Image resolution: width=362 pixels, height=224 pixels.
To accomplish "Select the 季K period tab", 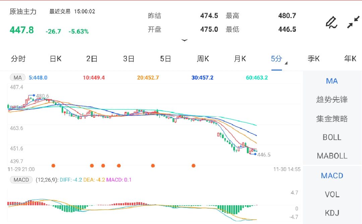I will (313, 59).
